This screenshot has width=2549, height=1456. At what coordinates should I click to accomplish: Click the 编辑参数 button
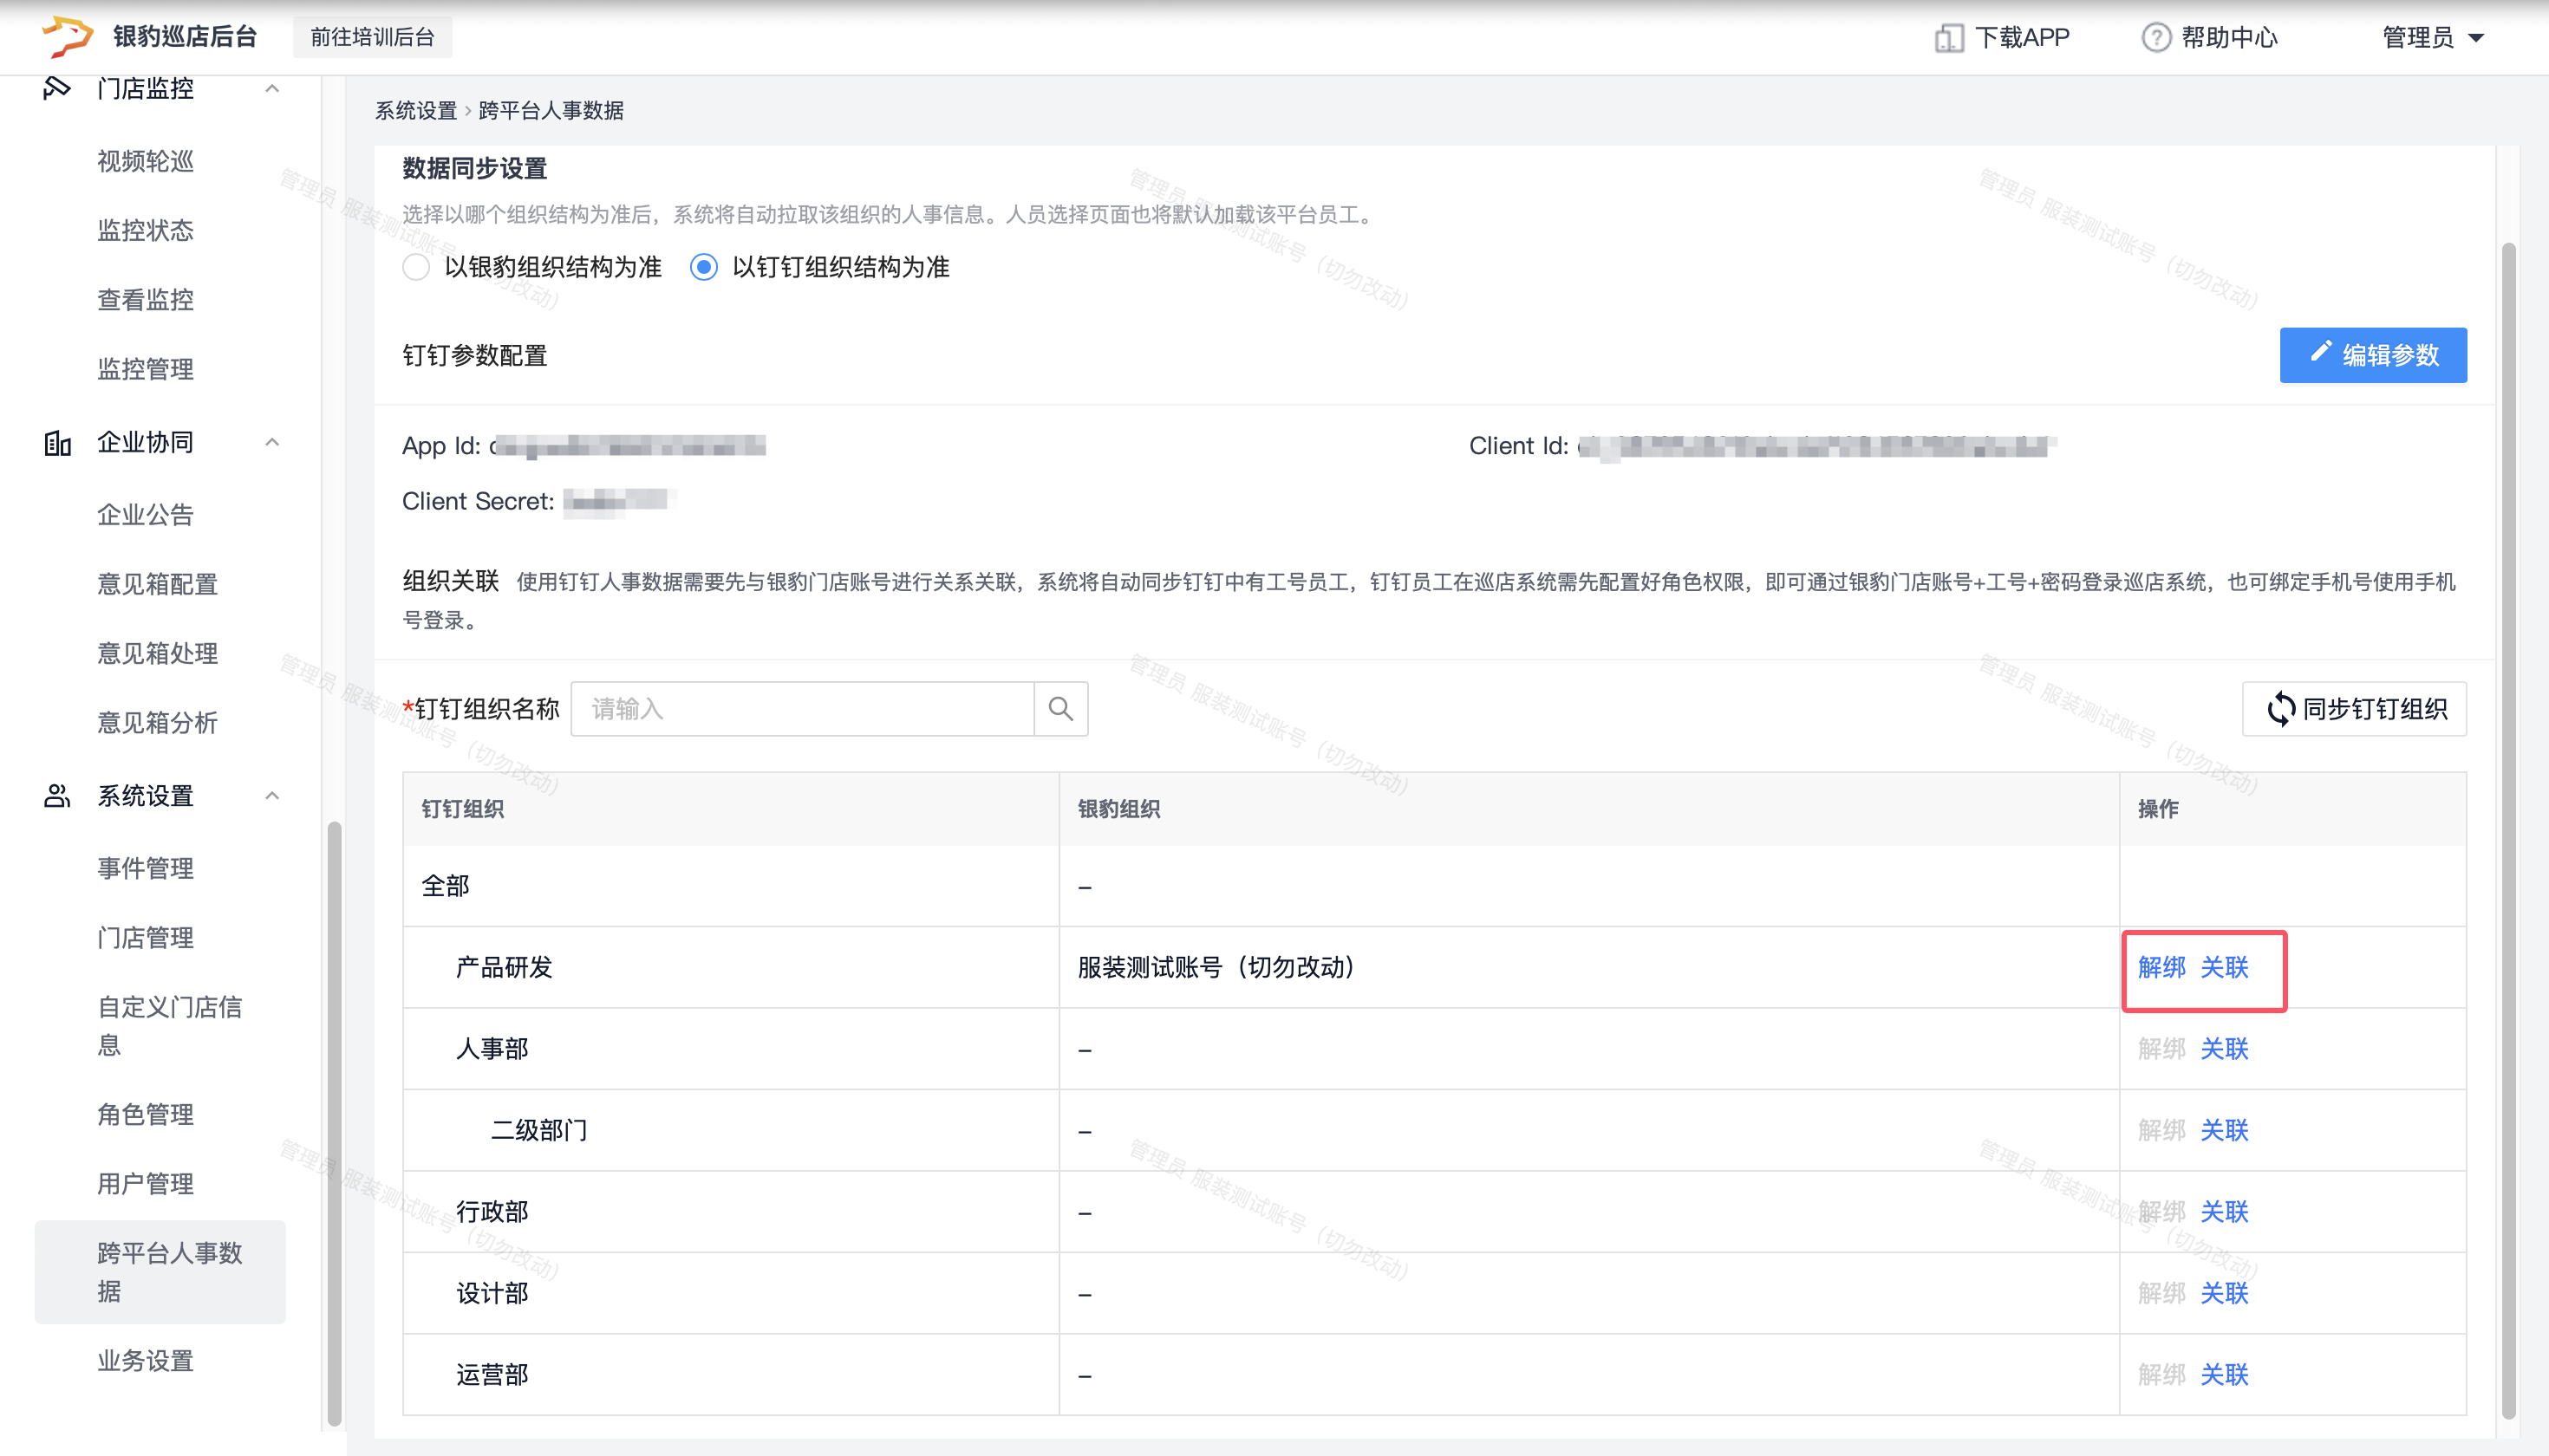pyautogui.click(x=2372, y=355)
